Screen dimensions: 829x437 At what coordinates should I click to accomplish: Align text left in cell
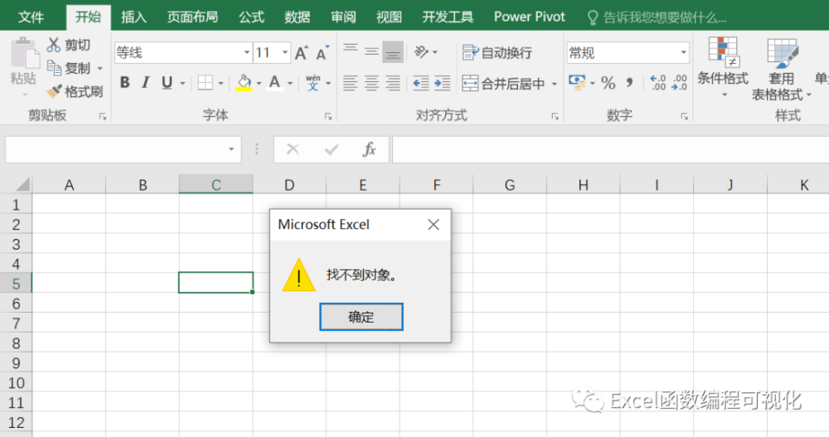pyautogui.click(x=350, y=83)
